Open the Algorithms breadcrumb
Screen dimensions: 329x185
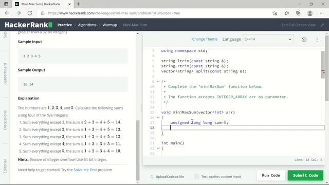tap(87, 25)
